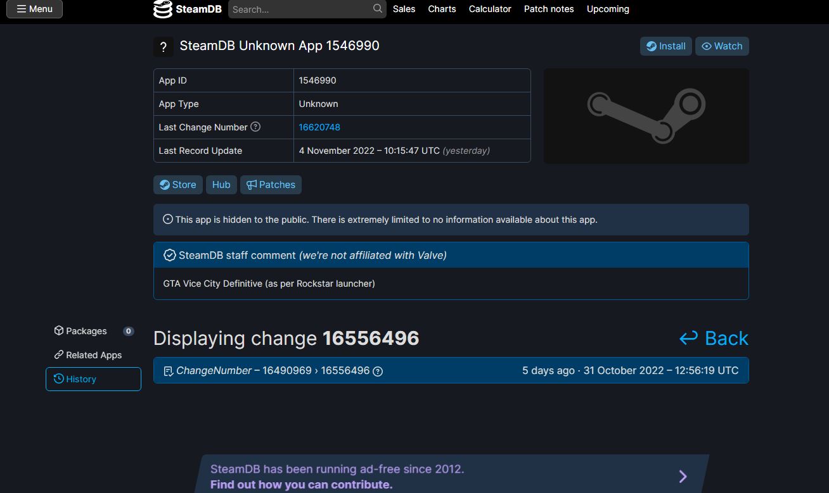This screenshot has height=493, width=829.
Task: Click the search magnifier icon
Action: pyautogui.click(x=378, y=9)
